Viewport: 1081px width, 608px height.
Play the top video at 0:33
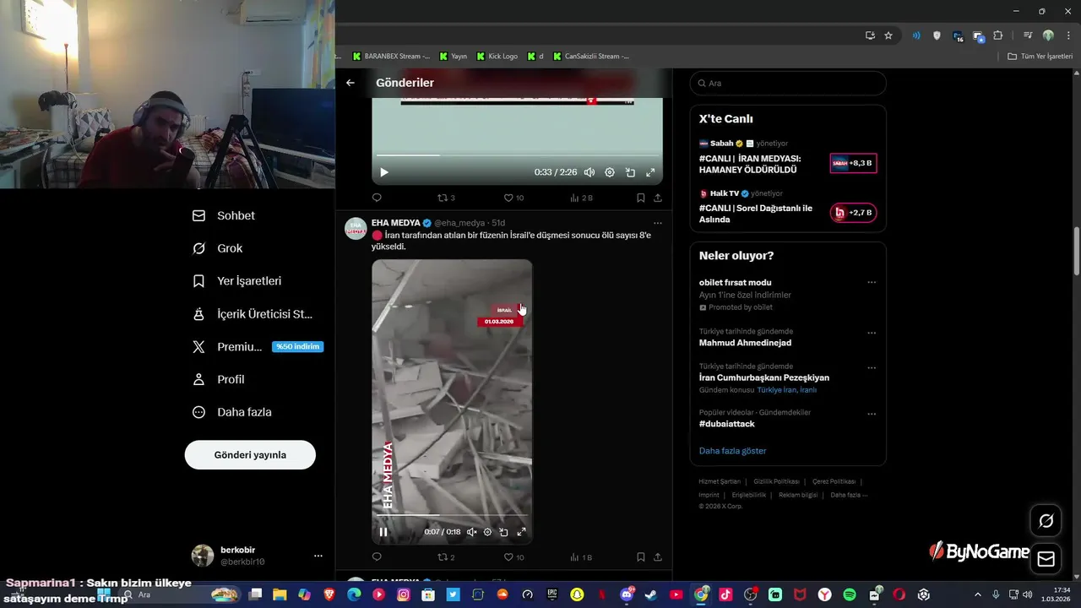384,172
